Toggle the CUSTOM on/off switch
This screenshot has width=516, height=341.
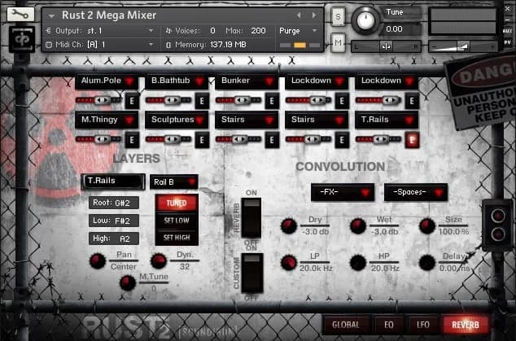[x=252, y=272]
